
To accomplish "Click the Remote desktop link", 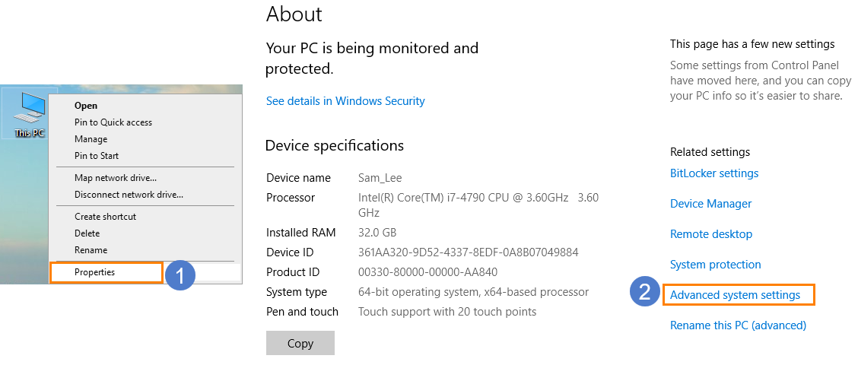I will [x=710, y=234].
